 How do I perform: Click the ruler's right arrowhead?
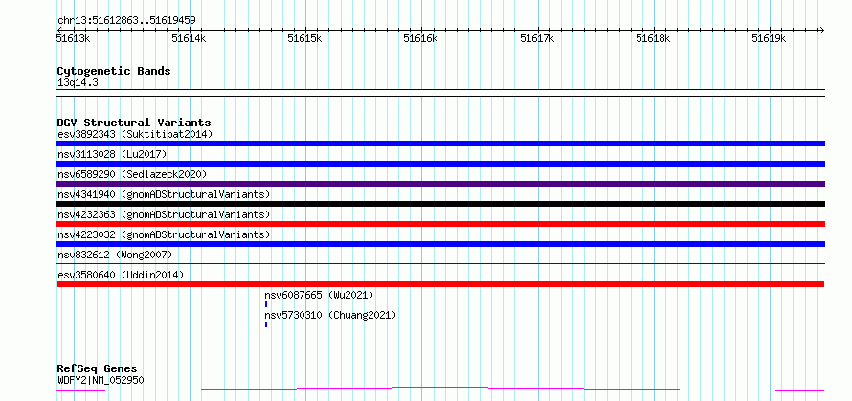[x=821, y=30]
